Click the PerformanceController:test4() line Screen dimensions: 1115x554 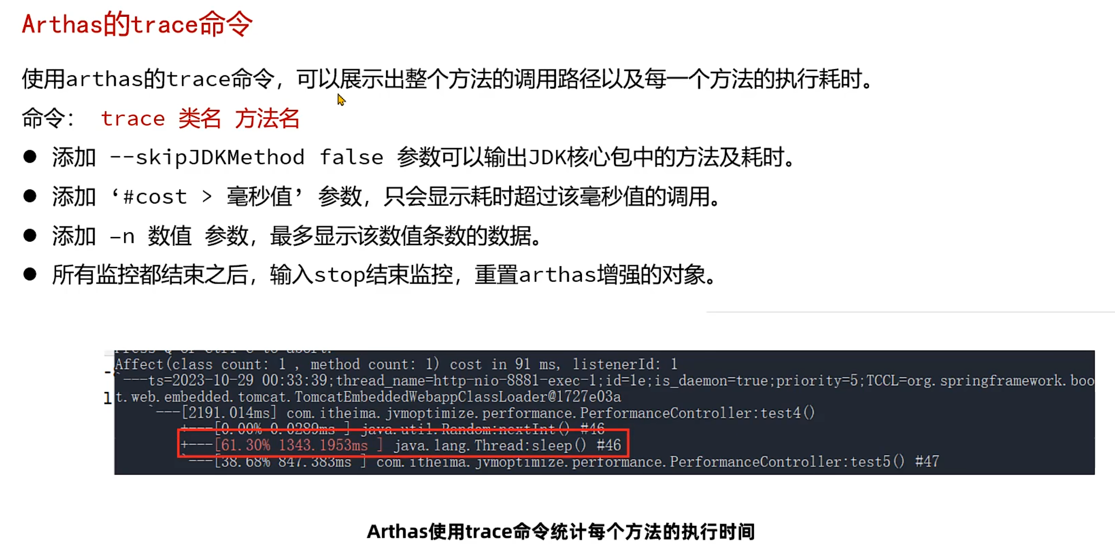click(x=484, y=413)
